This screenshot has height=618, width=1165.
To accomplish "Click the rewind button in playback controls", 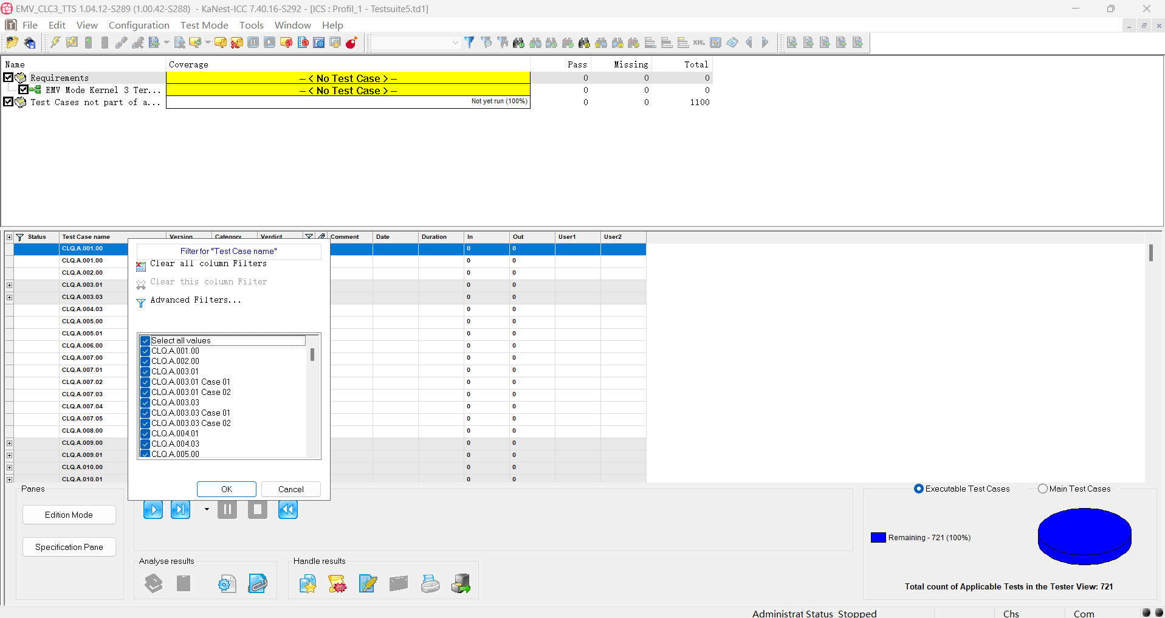I will (x=288, y=509).
